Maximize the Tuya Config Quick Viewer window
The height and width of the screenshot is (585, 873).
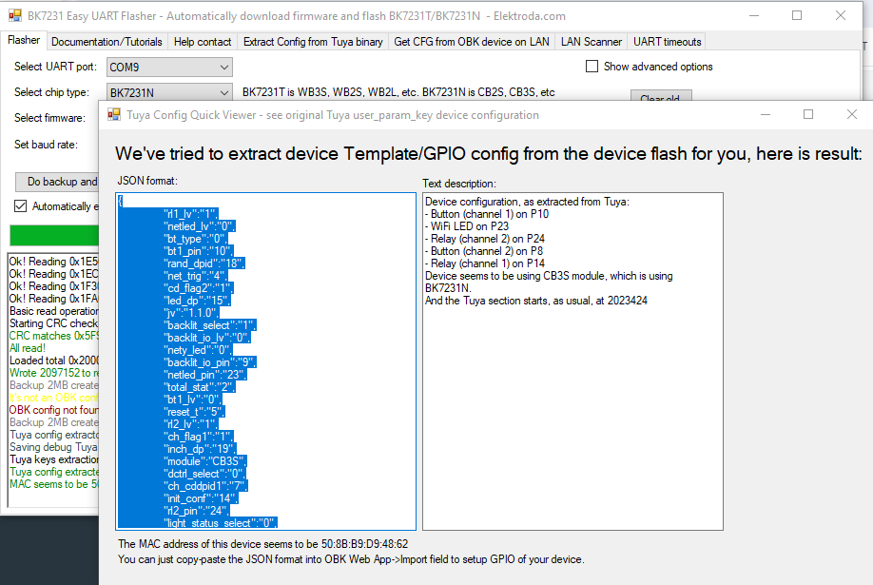[808, 114]
